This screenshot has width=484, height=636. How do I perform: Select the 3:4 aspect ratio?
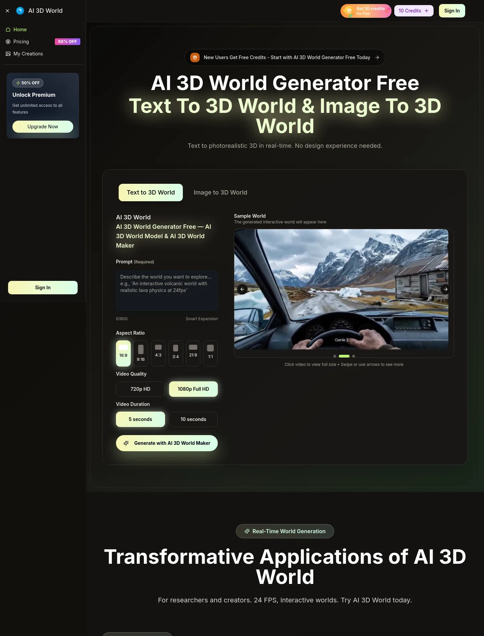pyautogui.click(x=176, y=353)
